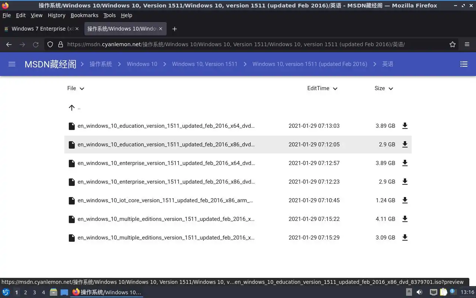Close the active Windows 10 tab
The height and width of the screenshot is (298, 476).
point(161,29)
